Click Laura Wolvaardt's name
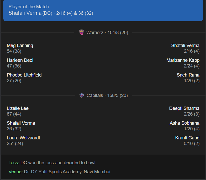Screen dimensions: 206x180 pos(23,138)
